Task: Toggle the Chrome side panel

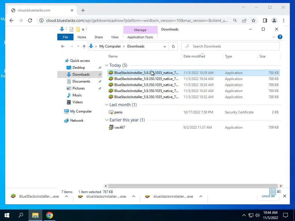Action: (265, 20)
